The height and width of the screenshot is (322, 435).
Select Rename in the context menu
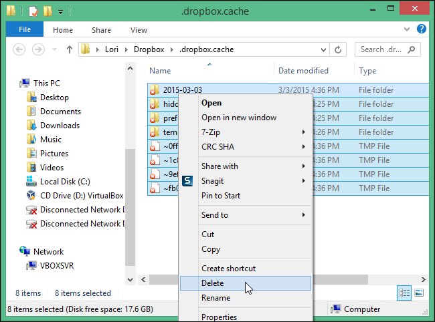click(x=215, y=298)
